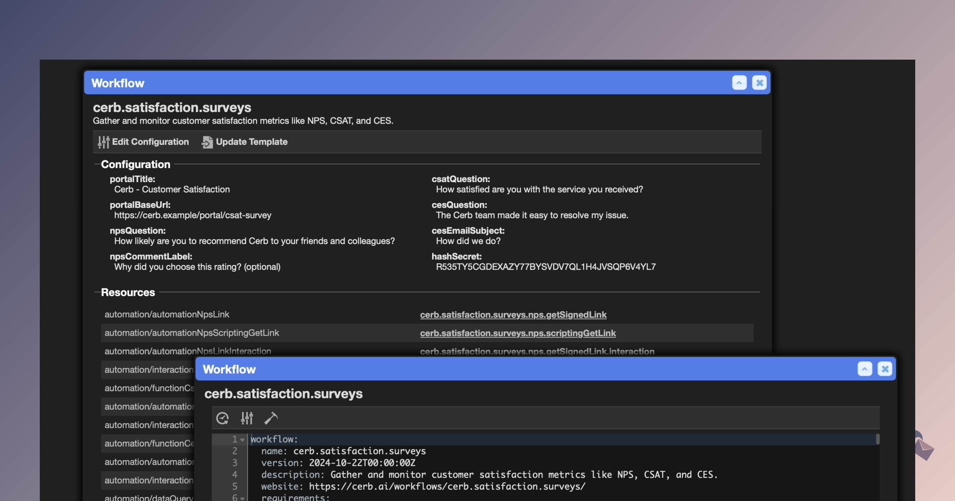The width and height of the screenshot is (955, 501).
Task: Click the Edit Configuration button label
Action: 150,142
